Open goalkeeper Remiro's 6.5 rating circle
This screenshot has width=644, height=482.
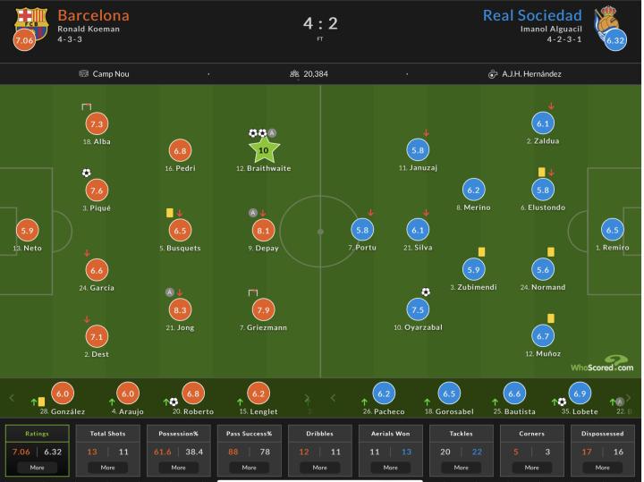(x=612, y=230)
